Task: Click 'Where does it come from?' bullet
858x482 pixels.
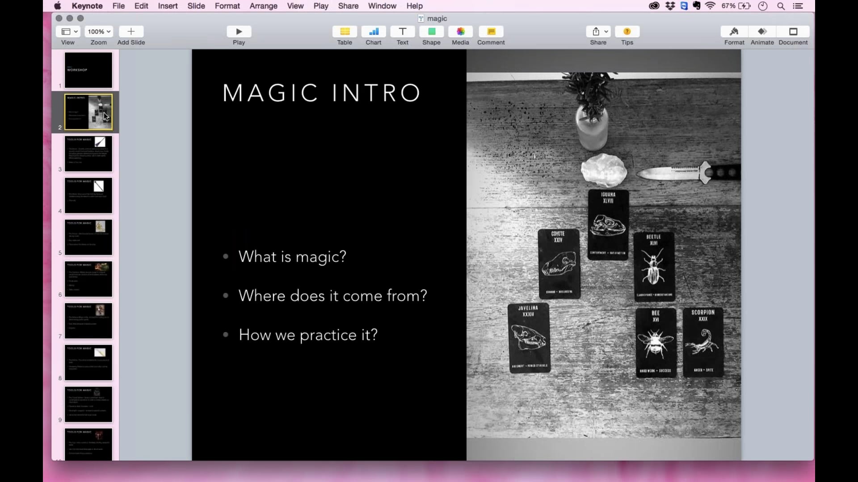Action: [x=332, y=295]
